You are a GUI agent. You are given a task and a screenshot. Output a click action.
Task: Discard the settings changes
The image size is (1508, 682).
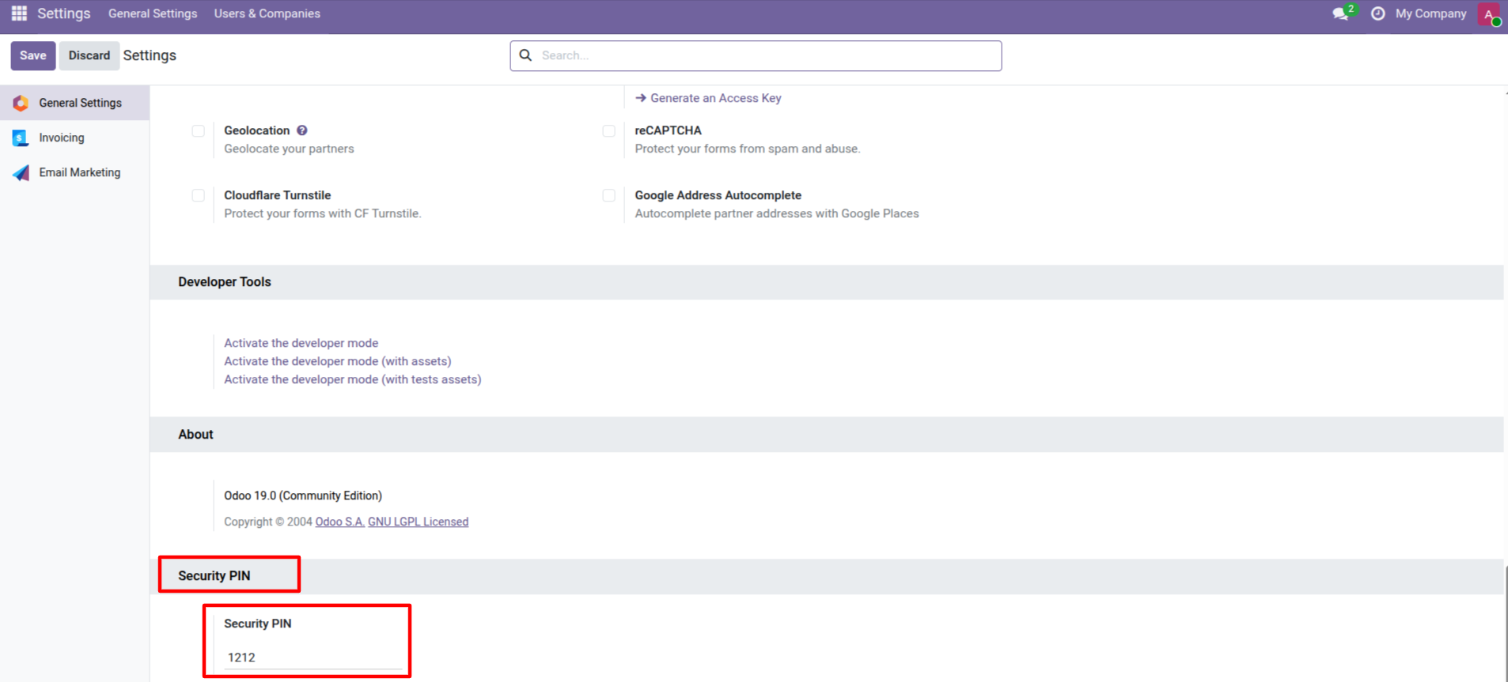89,55
